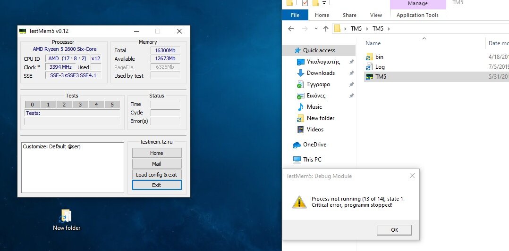Viewport: 509px width, 251px height.
Task: Click the bin folder icon in the file list
Action: pos(369,57)
